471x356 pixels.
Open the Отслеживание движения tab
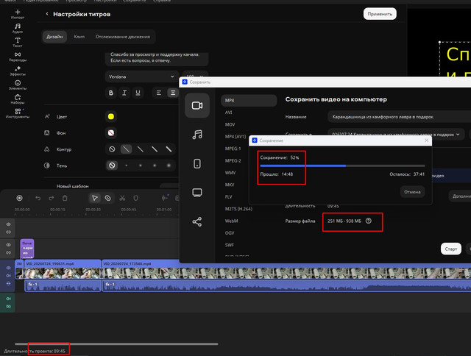123,37
